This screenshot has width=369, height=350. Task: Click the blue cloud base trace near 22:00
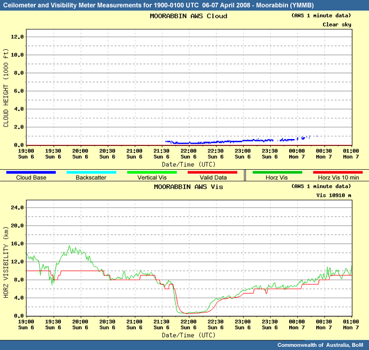[188, 143]
